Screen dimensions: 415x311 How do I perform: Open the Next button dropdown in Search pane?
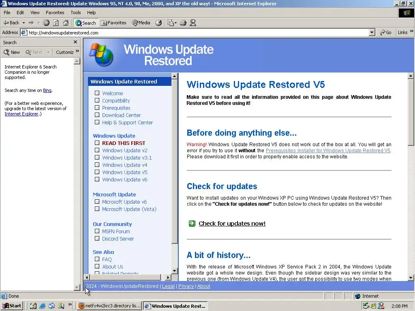click(48, 52)
